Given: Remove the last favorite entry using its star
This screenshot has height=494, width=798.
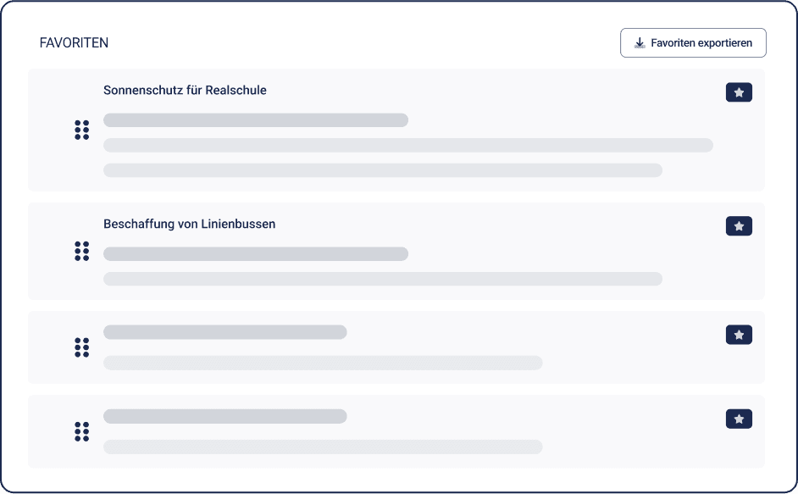Looking at the screenshot, I should pyautogui.click(x=739, y=419).
